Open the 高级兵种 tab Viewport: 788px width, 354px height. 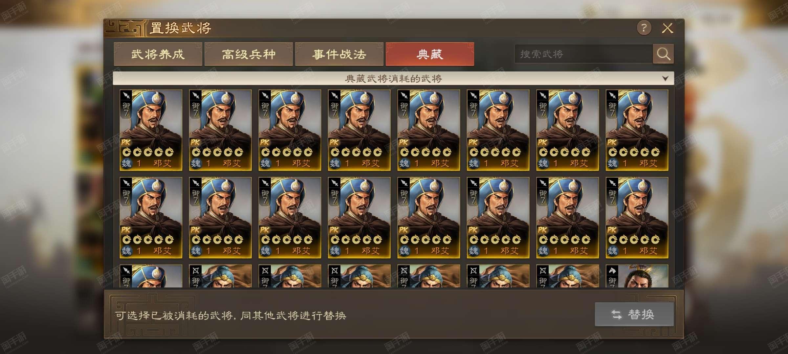click(249, 54)
